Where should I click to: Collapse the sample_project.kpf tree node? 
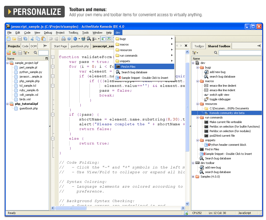click(8, 63)
